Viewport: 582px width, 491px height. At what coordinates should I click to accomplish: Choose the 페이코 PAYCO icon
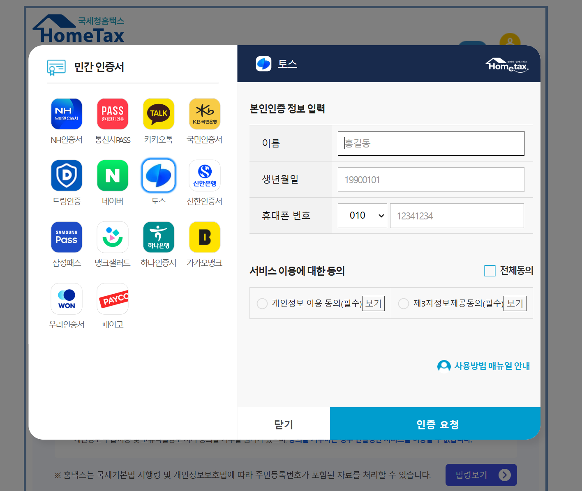coord(113,299)
